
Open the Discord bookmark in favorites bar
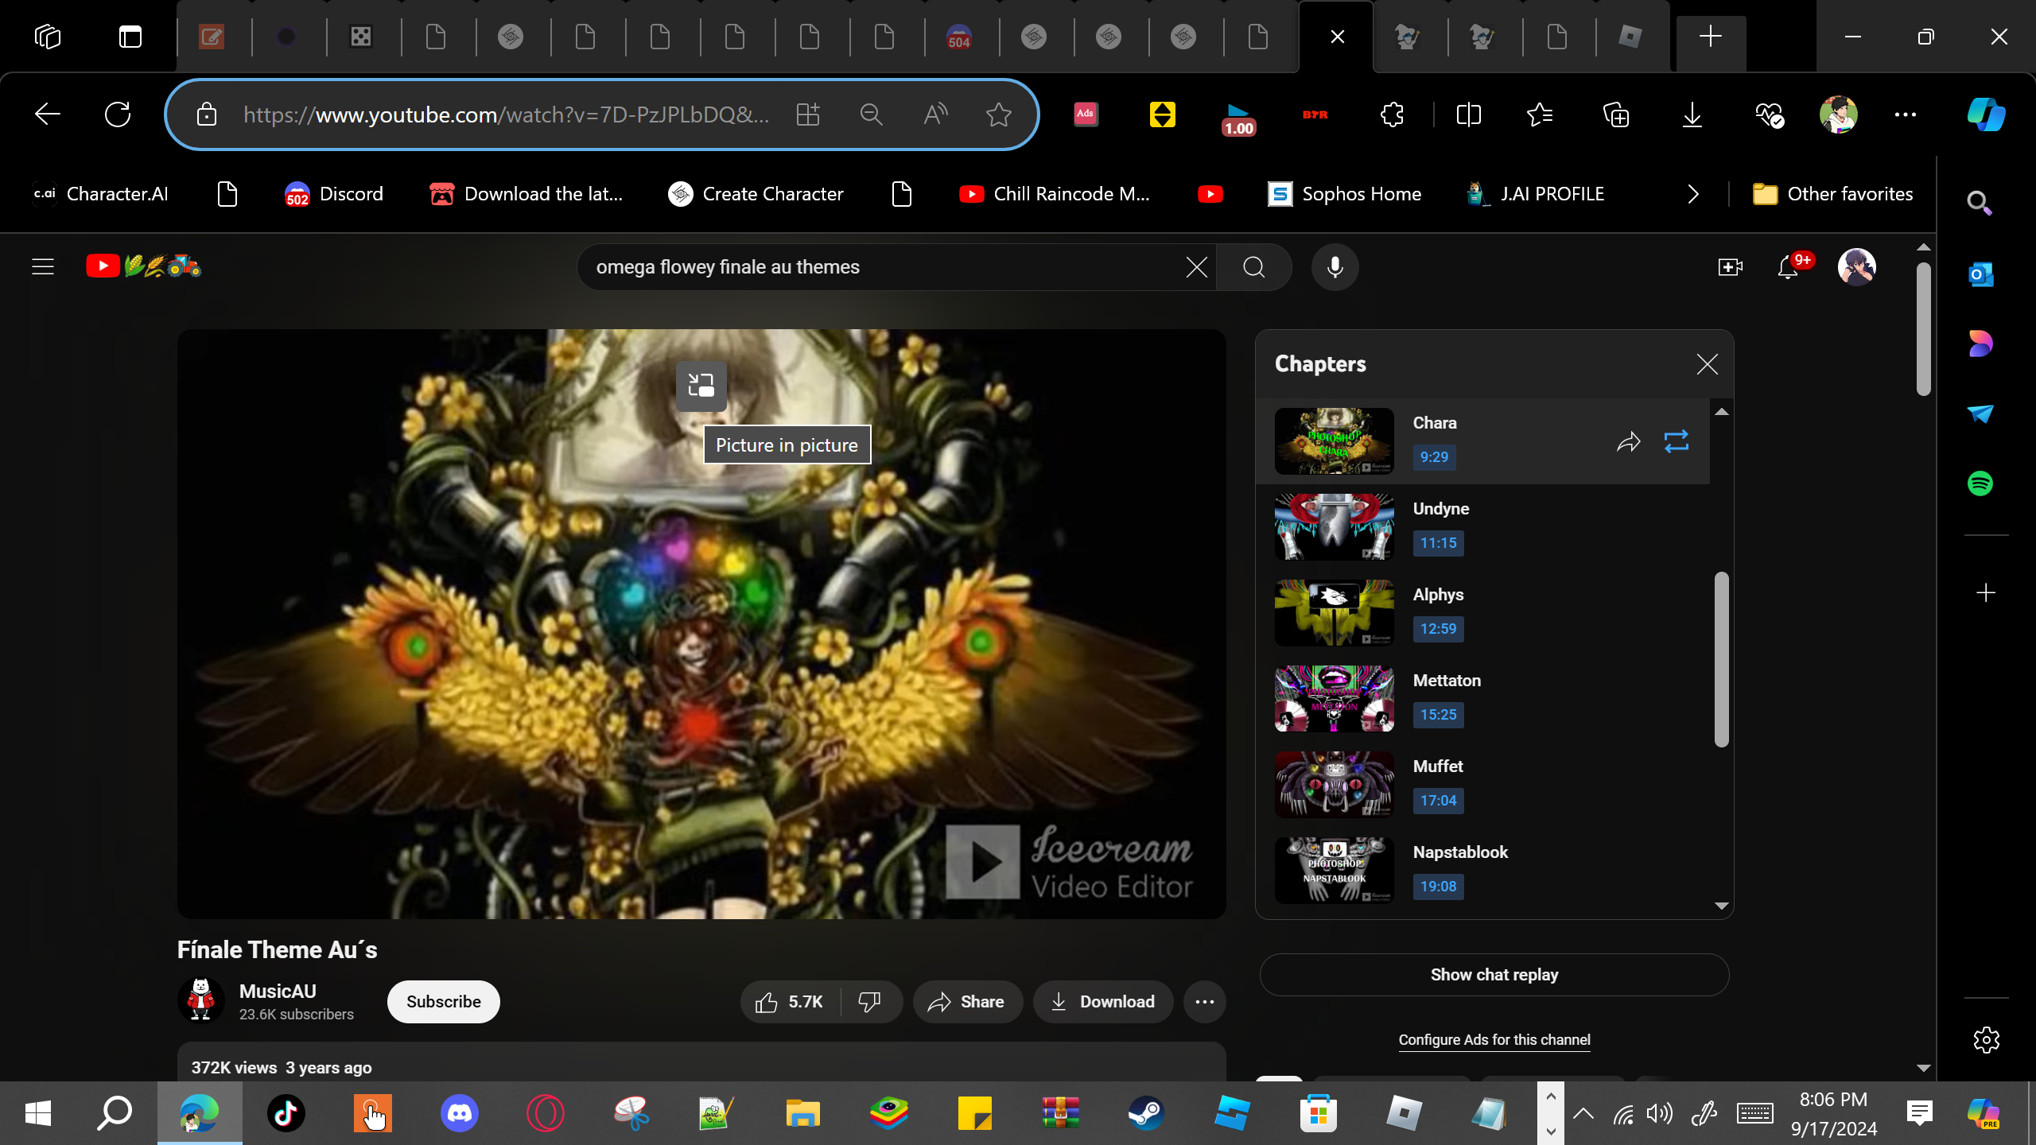pos(334,194)
